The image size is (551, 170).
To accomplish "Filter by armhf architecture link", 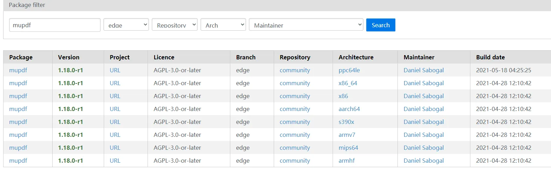I will (x=347, y=161).
